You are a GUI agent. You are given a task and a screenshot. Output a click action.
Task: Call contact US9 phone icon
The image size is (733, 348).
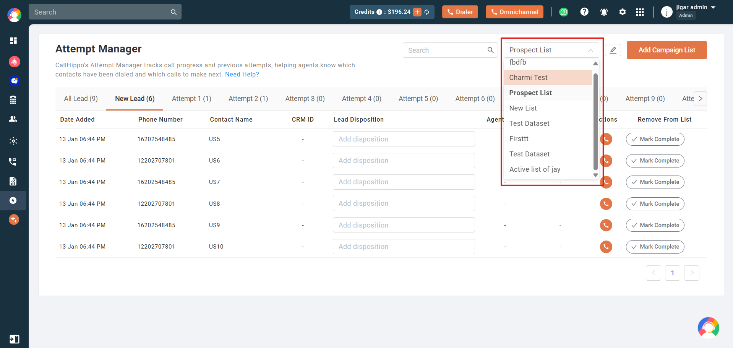tap(606, 225)
